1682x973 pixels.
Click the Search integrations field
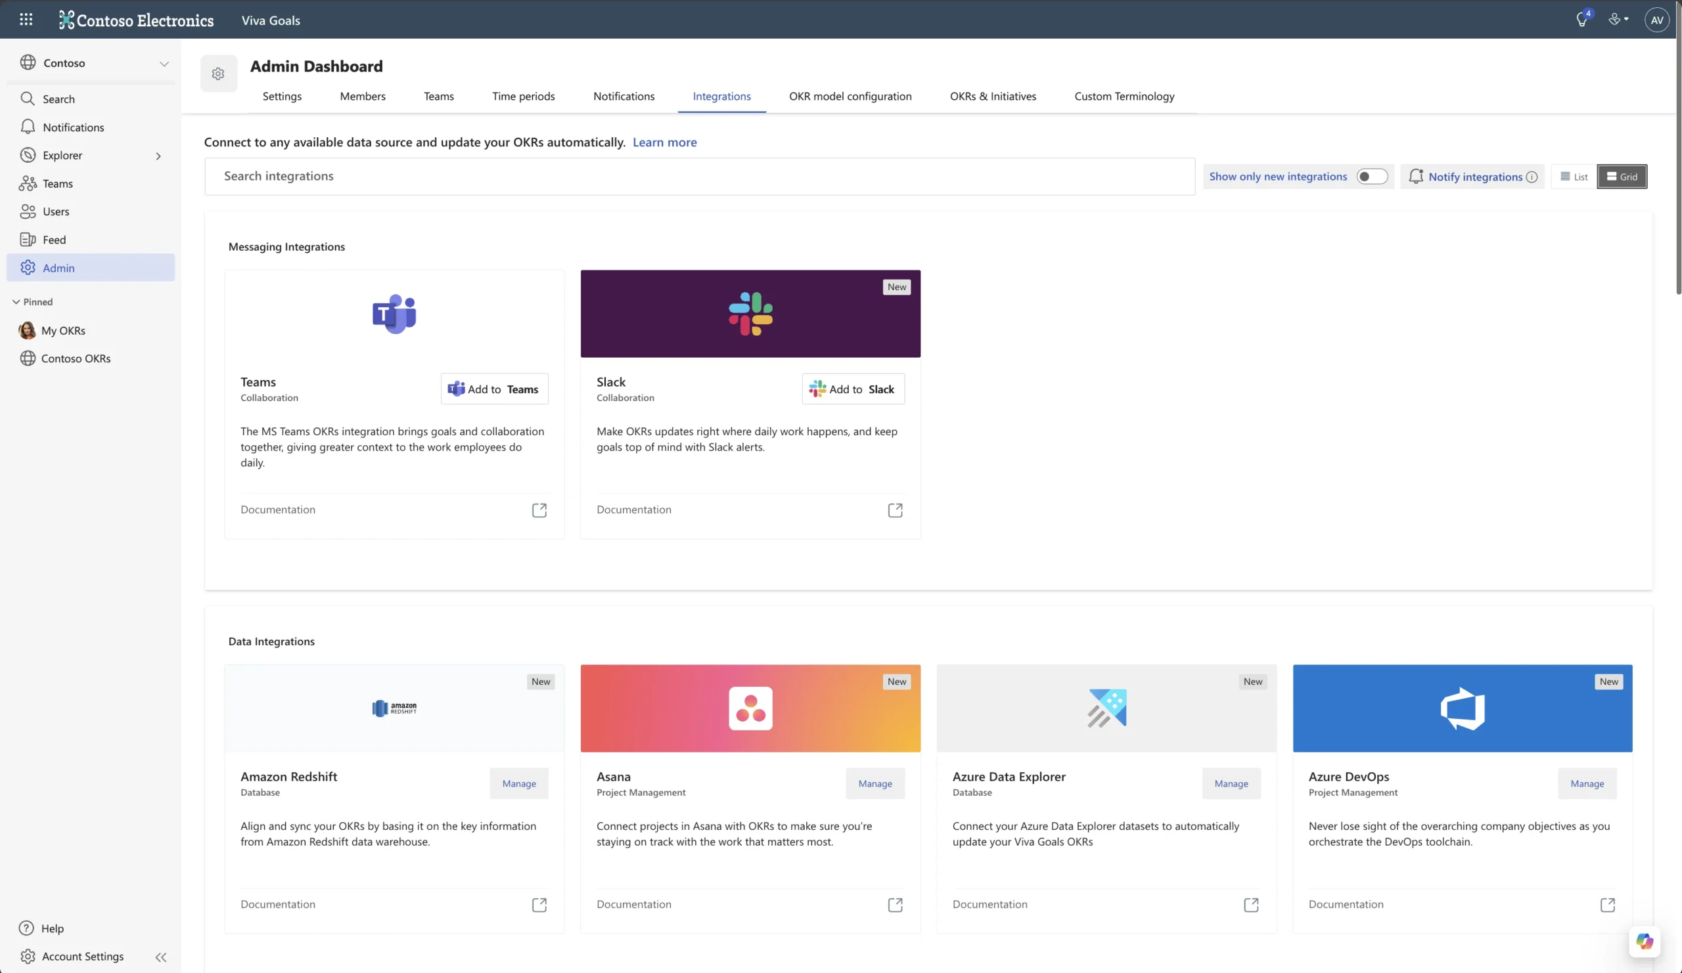click(699, 176)
